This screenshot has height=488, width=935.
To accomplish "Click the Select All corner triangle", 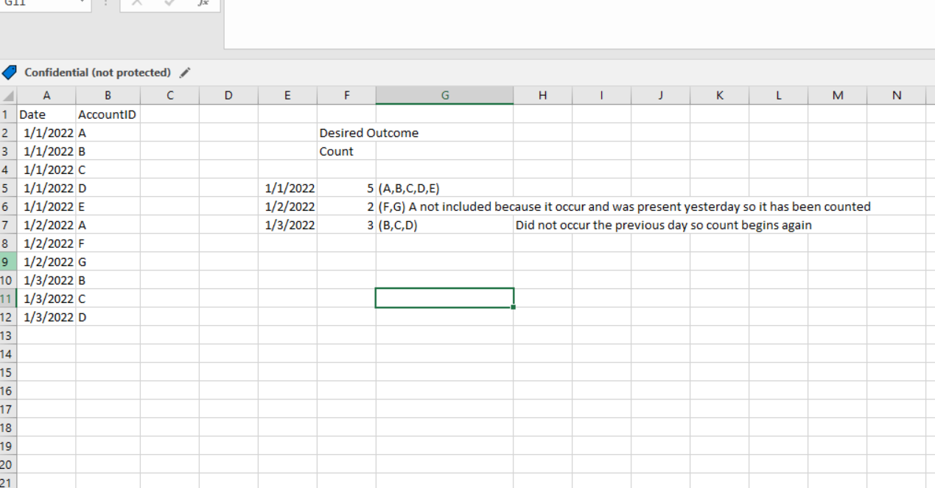I will click(x=8, y=96).
